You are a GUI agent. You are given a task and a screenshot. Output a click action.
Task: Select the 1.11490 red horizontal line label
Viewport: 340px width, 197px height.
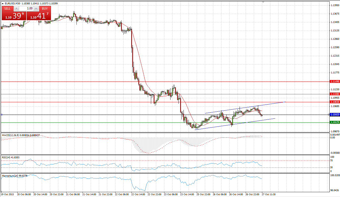tap(335, 81)
